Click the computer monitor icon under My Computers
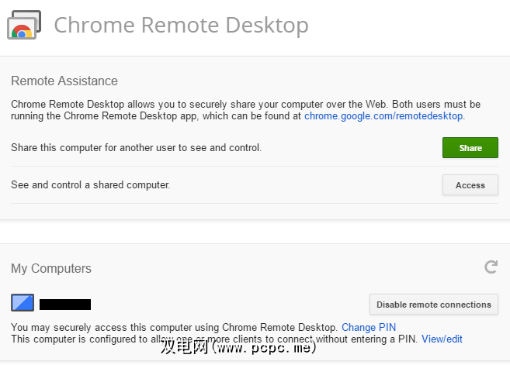This screenshot has height=365, width=510. pos(23,304)
